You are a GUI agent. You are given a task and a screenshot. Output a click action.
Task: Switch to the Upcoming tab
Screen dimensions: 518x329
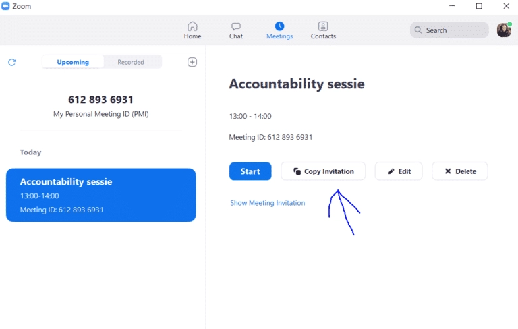(73, 62)
